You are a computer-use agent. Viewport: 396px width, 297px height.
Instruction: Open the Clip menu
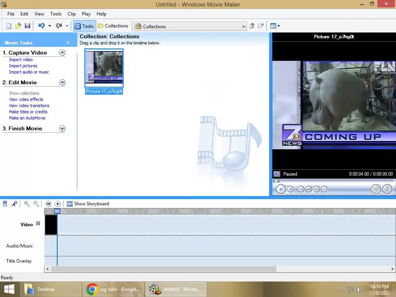click(x=72, y=14)
